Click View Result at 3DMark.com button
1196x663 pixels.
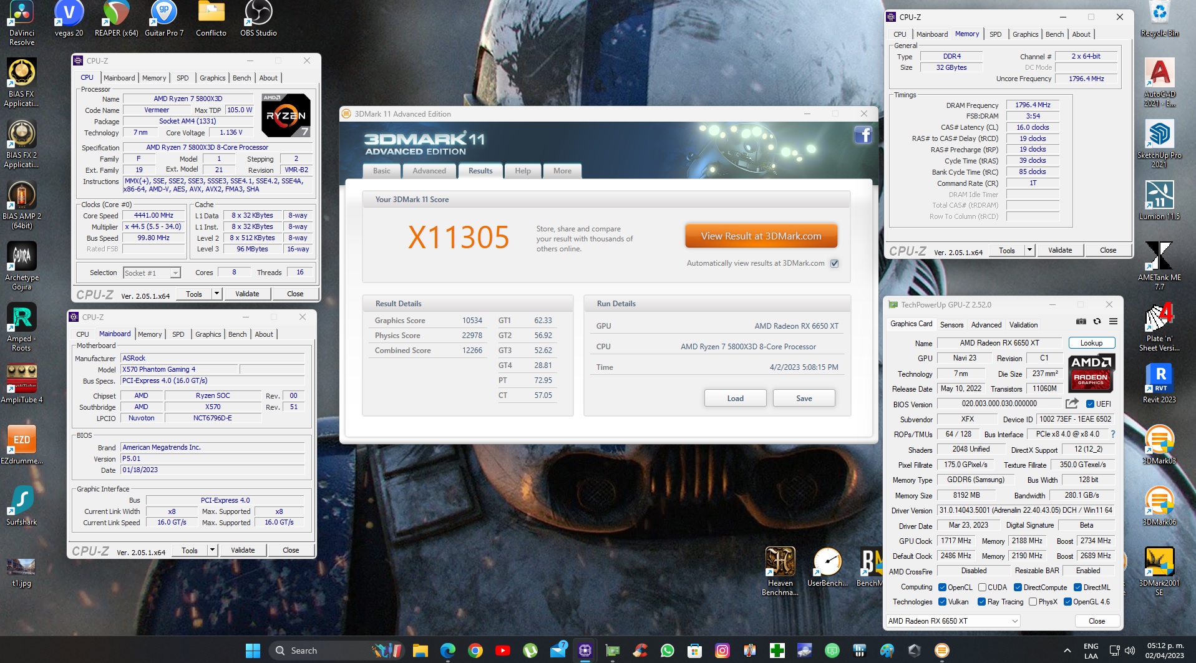coord(761,236)
